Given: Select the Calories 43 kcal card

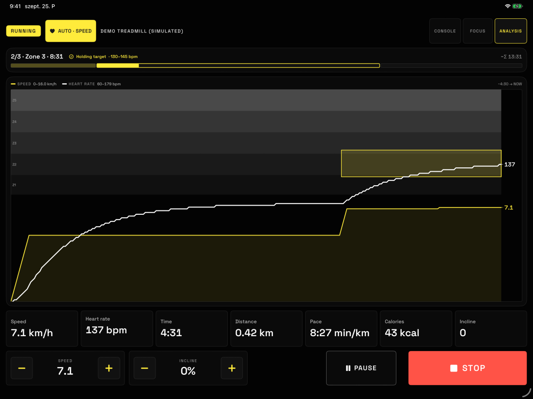Looking at the screenshot, I should tap(416, 328).
